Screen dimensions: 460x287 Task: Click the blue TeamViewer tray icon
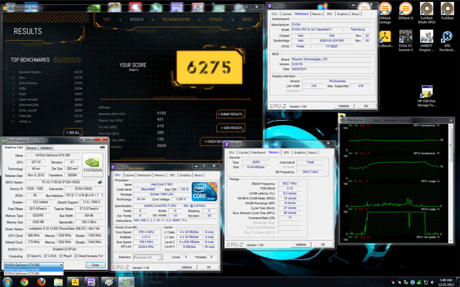413,283
